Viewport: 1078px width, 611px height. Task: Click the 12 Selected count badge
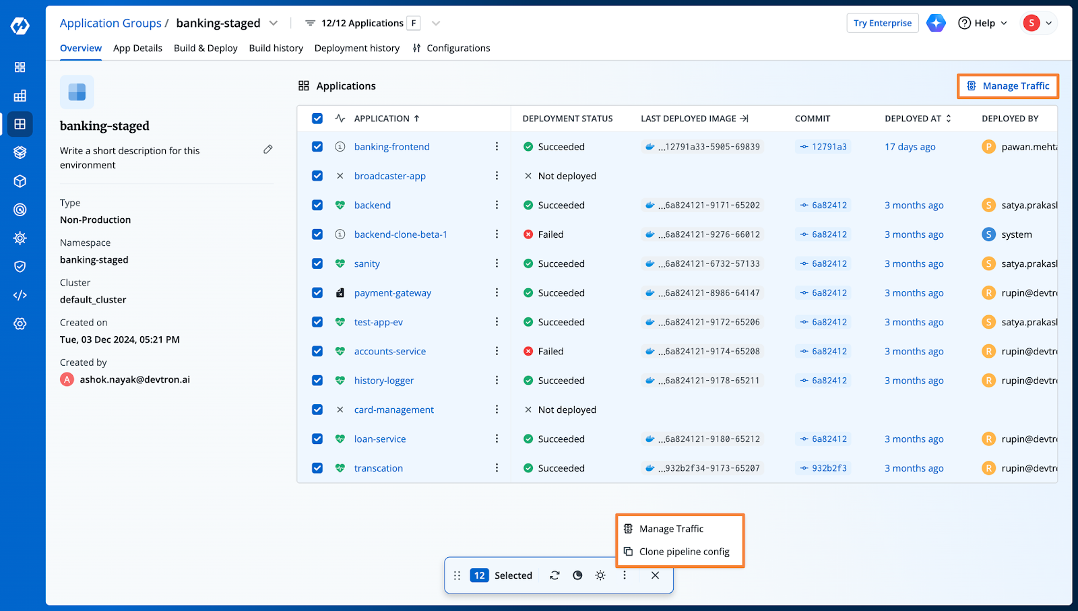pos(479,575)
